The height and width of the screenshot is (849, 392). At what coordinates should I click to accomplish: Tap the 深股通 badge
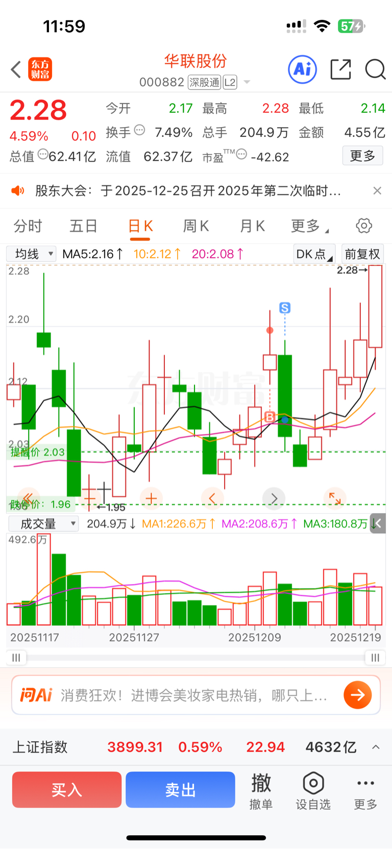point(204,82)
